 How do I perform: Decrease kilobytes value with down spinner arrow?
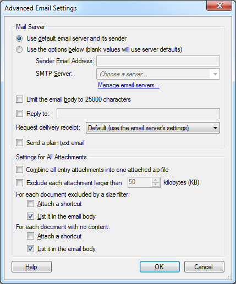click(156, 185)
